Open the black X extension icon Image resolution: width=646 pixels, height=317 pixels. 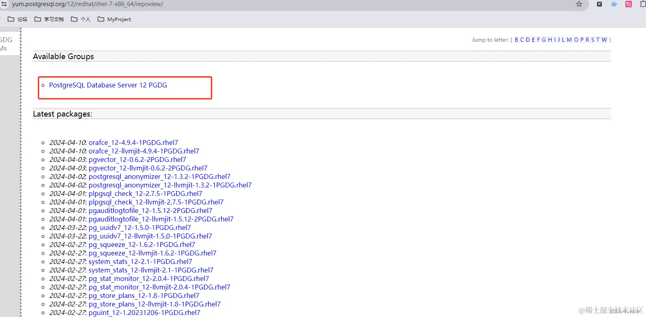(599, 4)
